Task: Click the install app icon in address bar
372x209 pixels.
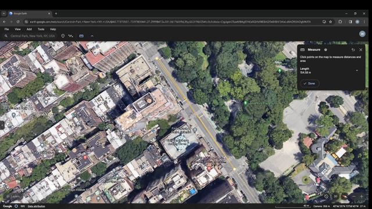Action: click(324, 21)
